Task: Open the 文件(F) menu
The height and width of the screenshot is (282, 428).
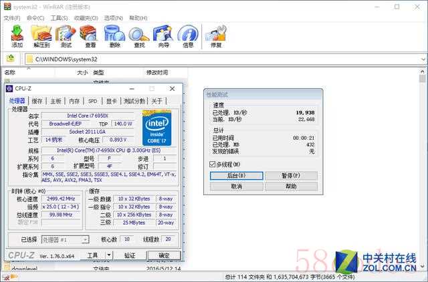Action: [x=12, y=18]
